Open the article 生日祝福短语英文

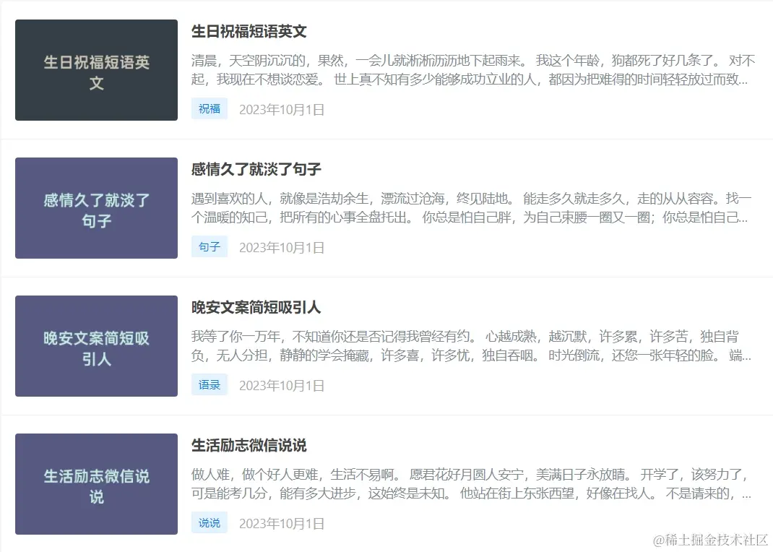click(248, 32)
